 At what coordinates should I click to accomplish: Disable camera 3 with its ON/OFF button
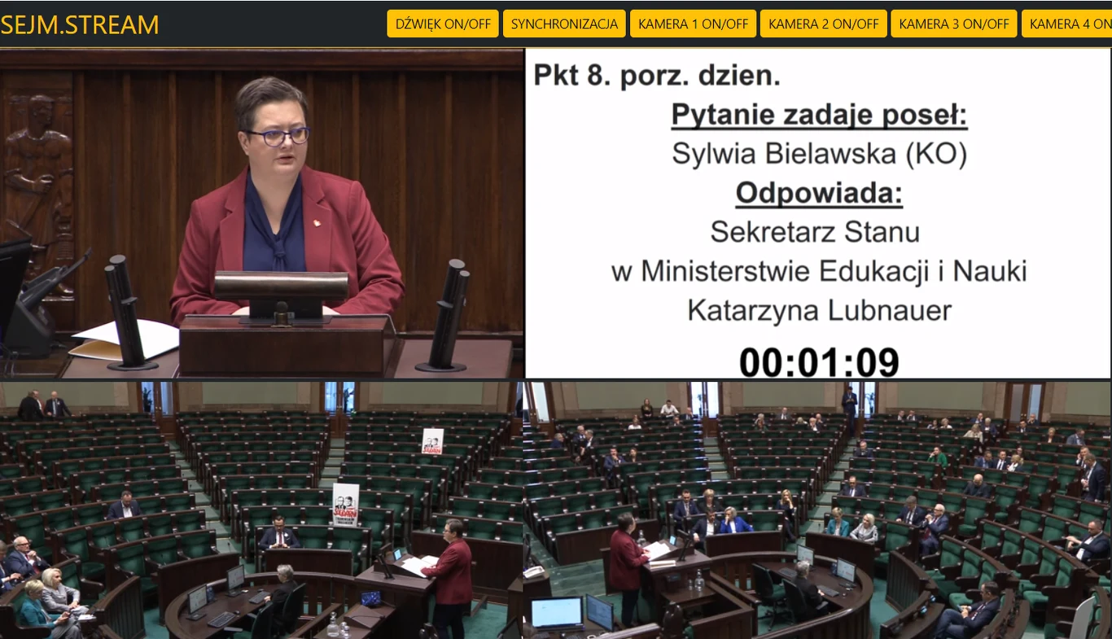pyautogui.click(x=953, y=23)
